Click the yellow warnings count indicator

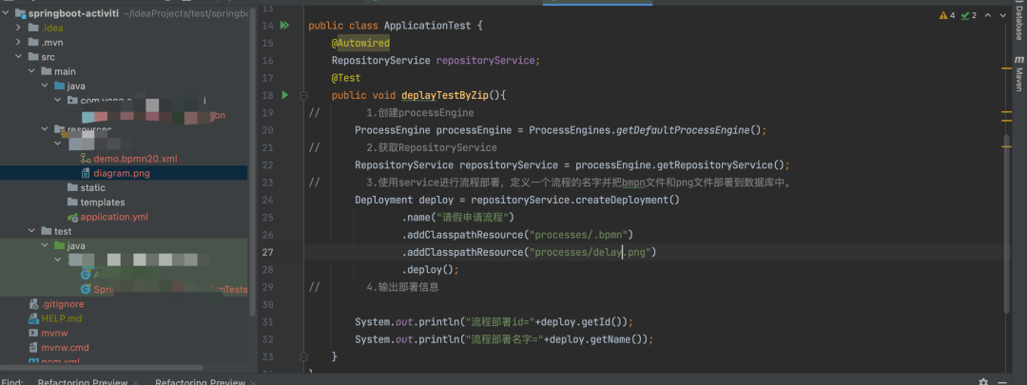pyautogui.click(x=947, y=15)
